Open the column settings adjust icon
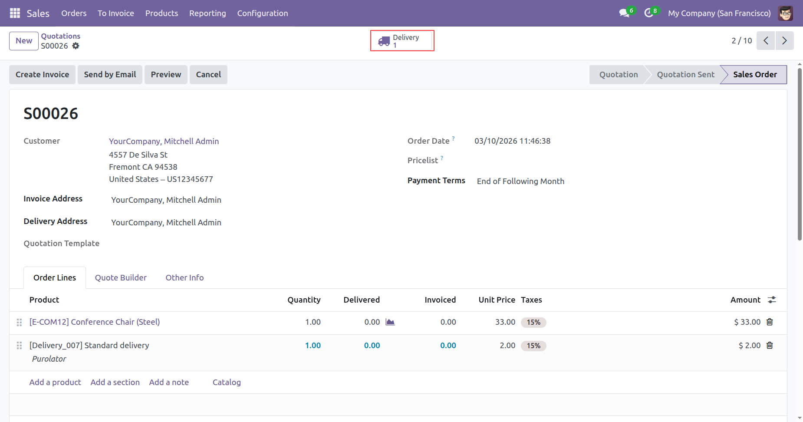 click(772, 300)
